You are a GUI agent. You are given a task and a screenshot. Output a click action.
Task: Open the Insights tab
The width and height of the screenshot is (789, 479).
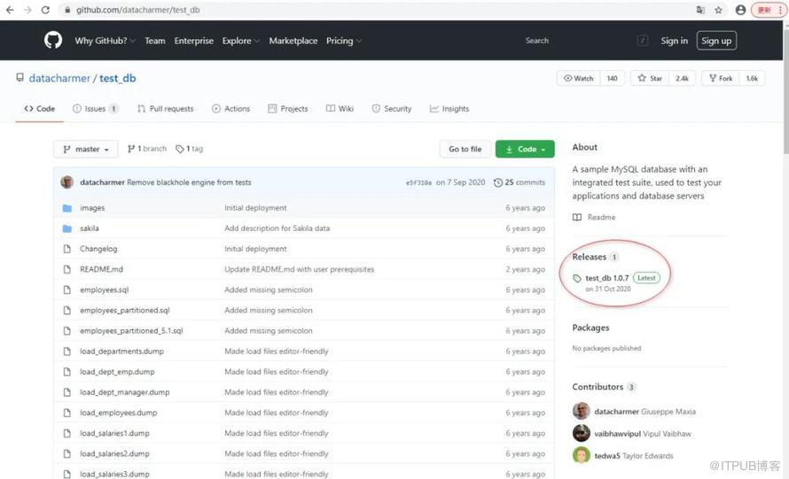coord(449,109)
